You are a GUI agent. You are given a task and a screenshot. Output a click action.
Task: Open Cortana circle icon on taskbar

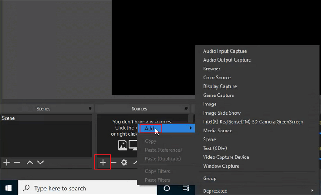click(167, 188)
